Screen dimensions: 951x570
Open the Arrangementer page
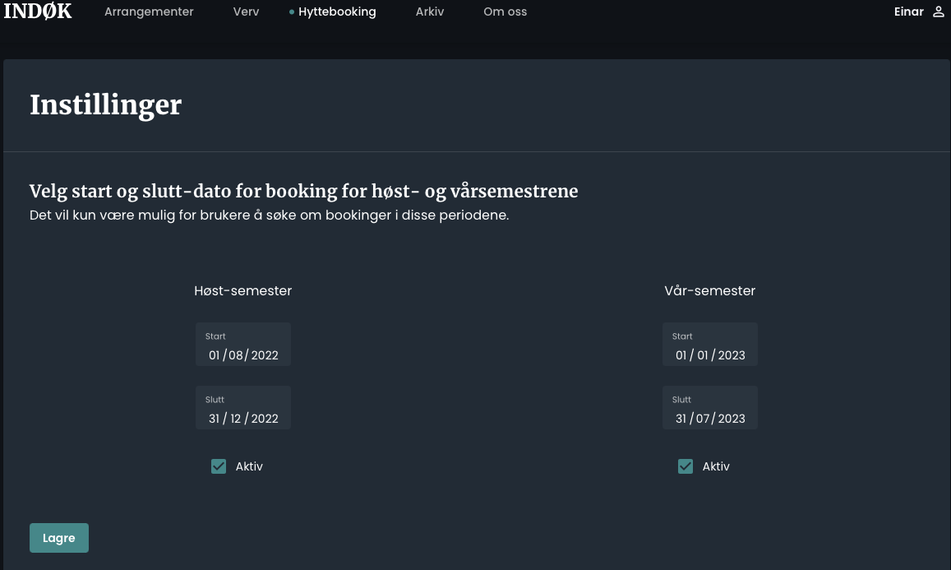click(149, 12)
